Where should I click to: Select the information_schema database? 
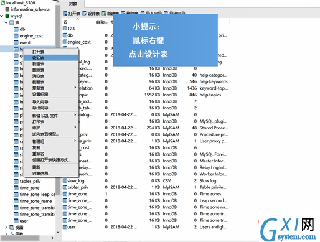click(x=27, y=9)
